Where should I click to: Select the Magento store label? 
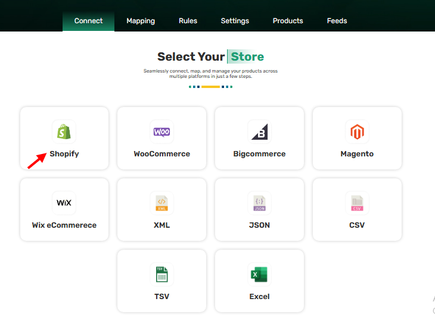[x=357, y=154]
